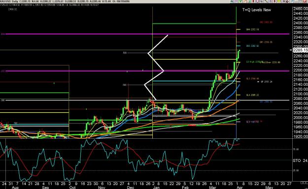The height and width of the screenshot is (189, 308).
Task: Click the 1920.00 price axis label
Action: coord(301,136)
